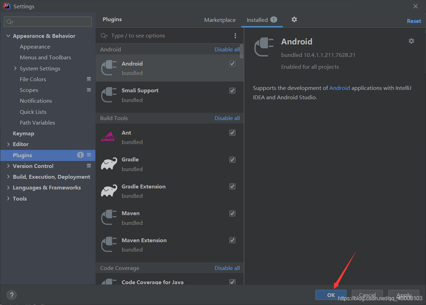Click the IntelliJ logo in title bar
This screenshot has height=305, width=426.
[x=7, y=6]
